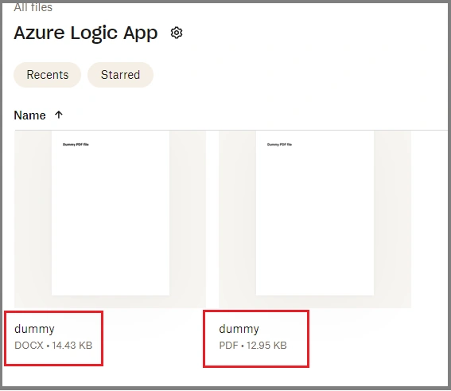Select the Recents filter chip
Viewport: 451px width, 391px height.
pos(48,75)
